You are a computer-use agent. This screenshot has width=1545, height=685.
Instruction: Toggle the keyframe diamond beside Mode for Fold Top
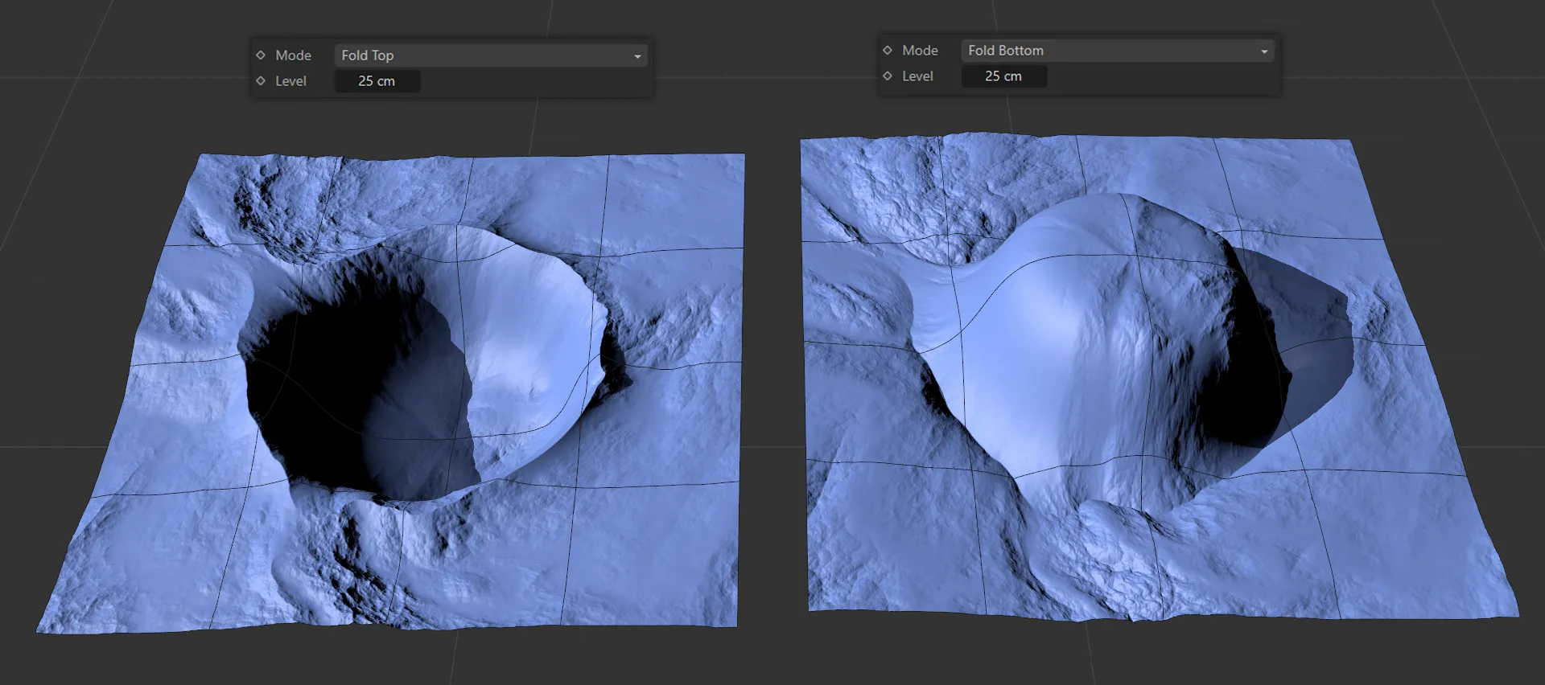coord(261,55)
